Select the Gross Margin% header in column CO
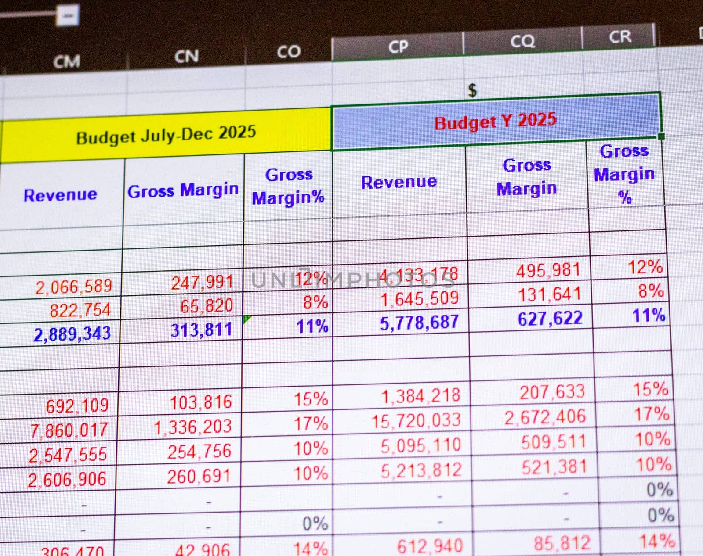Viewport: 703px width, 556px height. pyautogui.click(x=288, y=186)
